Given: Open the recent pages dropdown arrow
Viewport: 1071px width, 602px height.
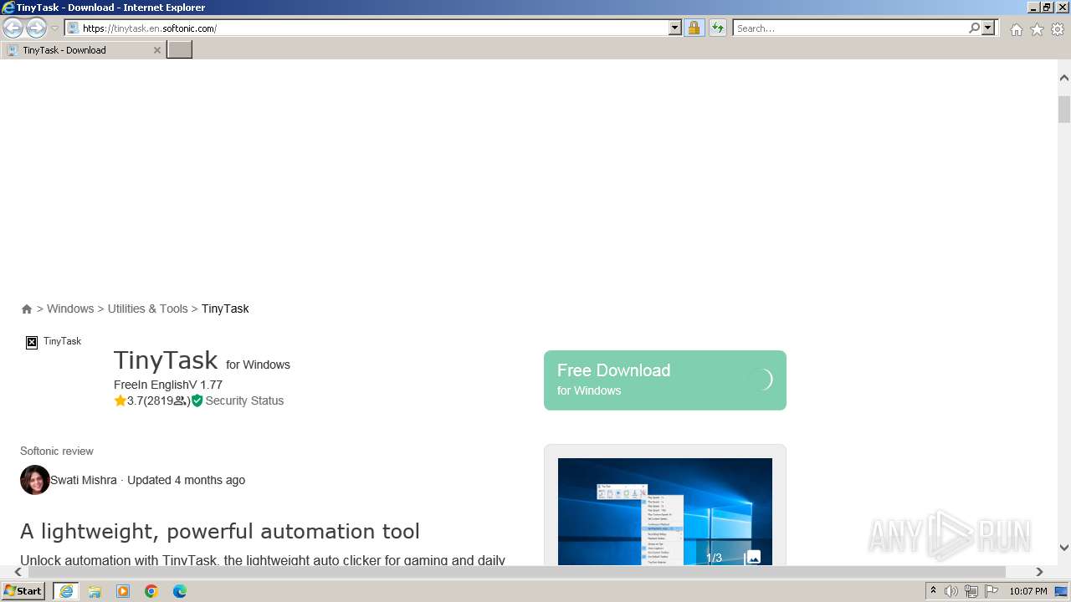Looking at the screenshot, I should click(x=55, y=28).
